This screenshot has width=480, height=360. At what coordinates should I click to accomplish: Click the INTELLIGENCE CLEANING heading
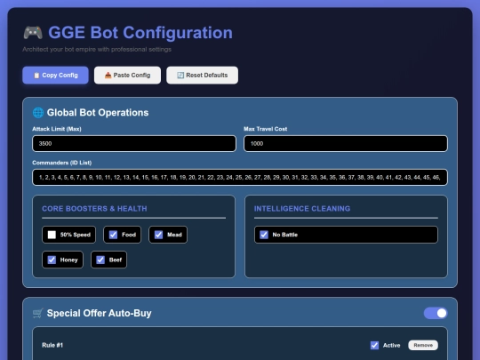tap(302, 209)
